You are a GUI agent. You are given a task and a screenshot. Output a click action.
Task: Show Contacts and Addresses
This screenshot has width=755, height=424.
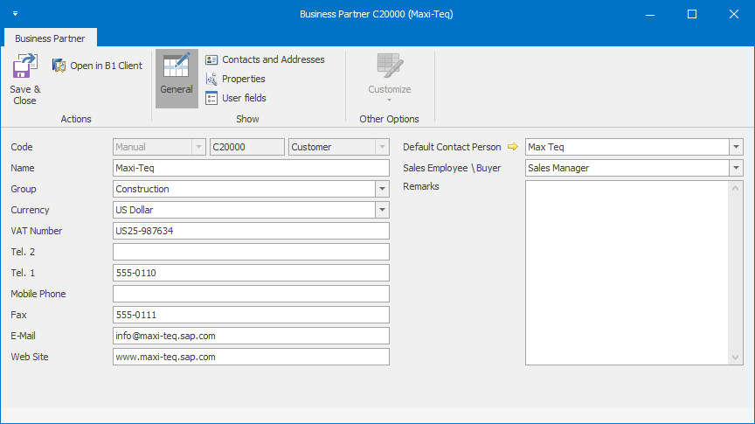[265, 59]
